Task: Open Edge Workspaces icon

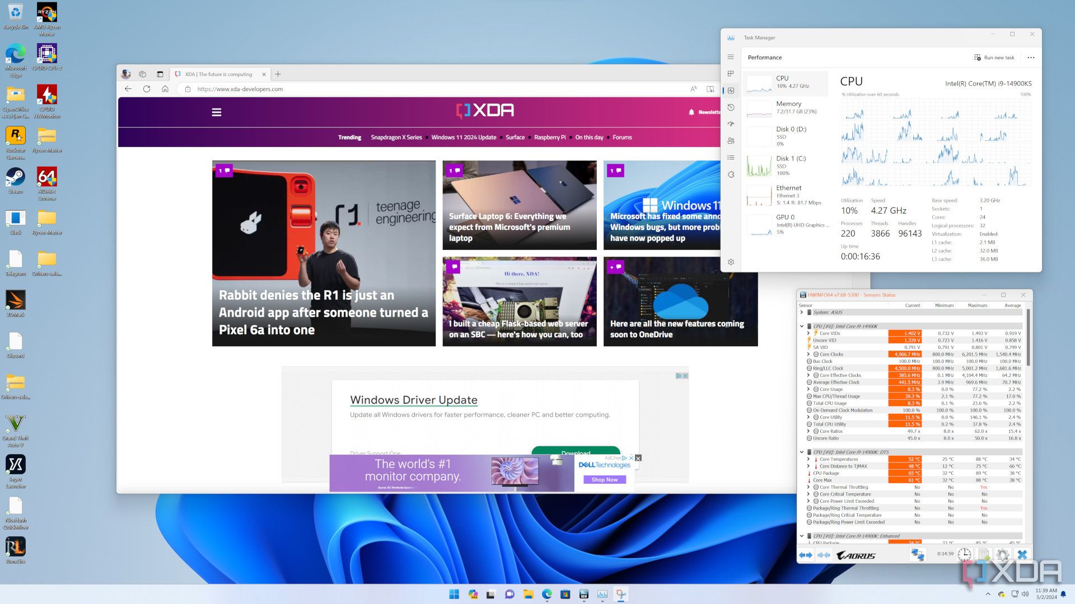Action: (x=143, y=74)
